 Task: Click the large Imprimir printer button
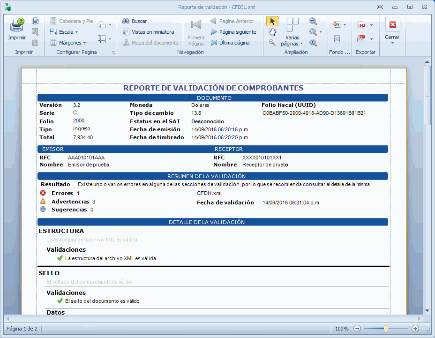point(17,29)
